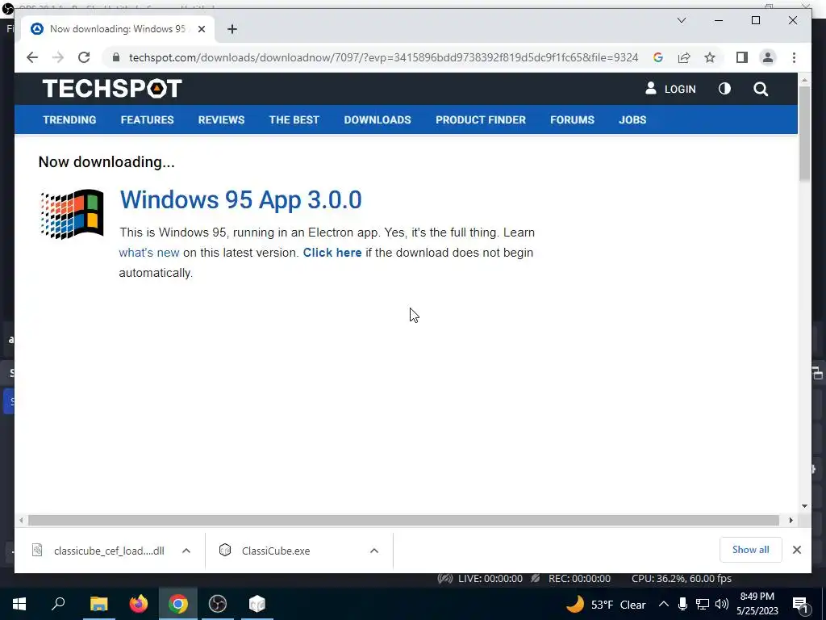Click the Chrome taskbar icon
The height and width of the screenshot is (620, 826).
click(178, 604)
